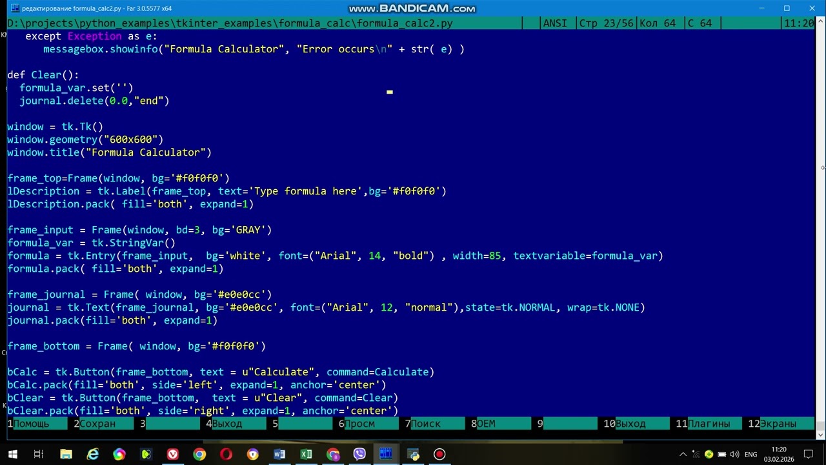Viewport: 826px width, 465px height.
Task: Place cursor on 'def Clear():' line
Action: click(43, 75)
